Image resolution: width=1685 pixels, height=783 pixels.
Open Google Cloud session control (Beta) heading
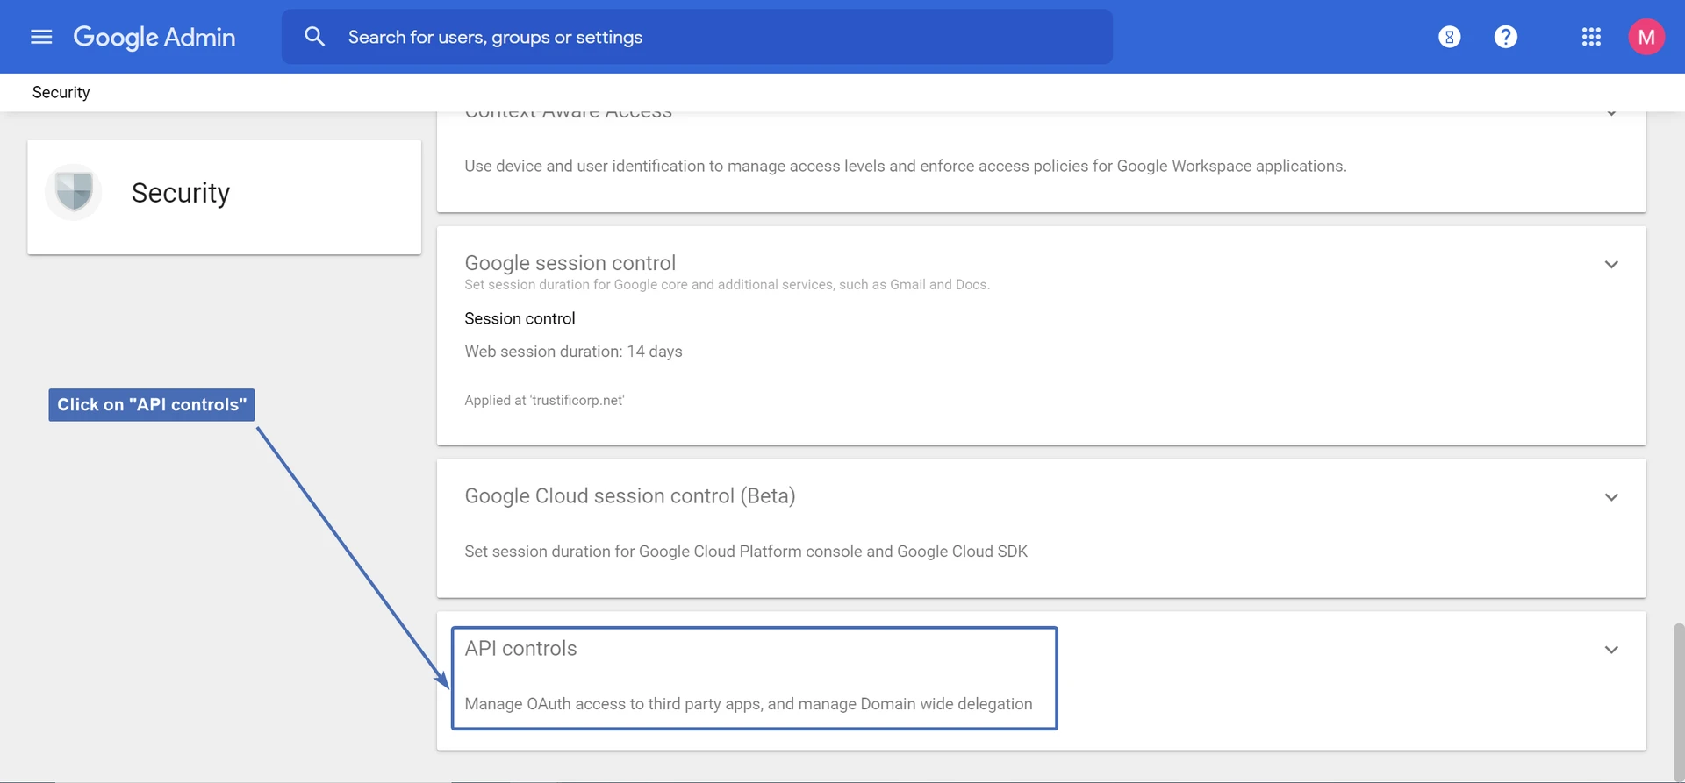629,496
